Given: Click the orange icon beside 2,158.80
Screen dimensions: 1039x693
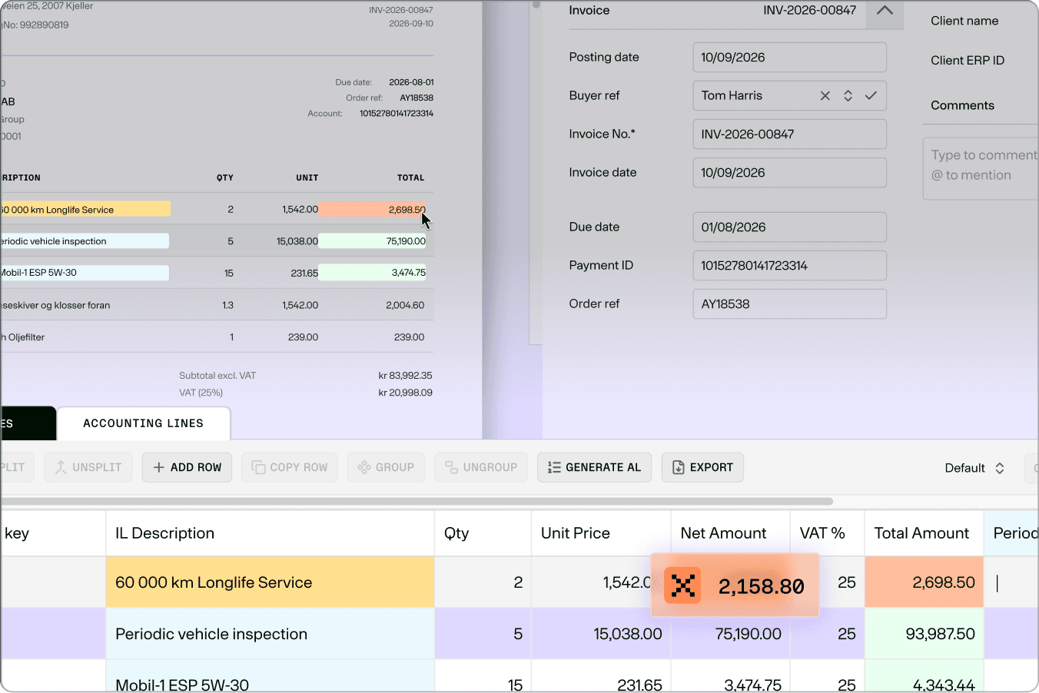Looking at the screenshot, I should click(682, 585).
